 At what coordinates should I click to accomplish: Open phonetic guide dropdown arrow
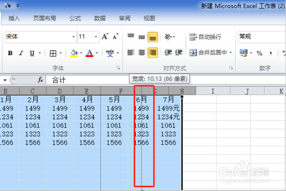118,53
